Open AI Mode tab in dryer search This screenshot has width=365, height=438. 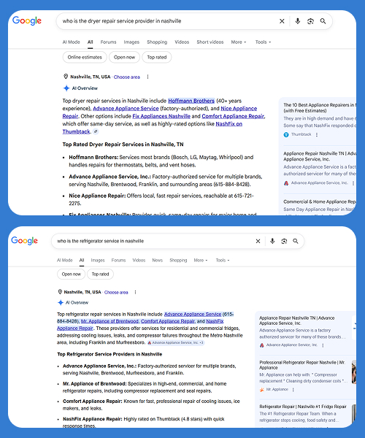(x=72, y=42)
